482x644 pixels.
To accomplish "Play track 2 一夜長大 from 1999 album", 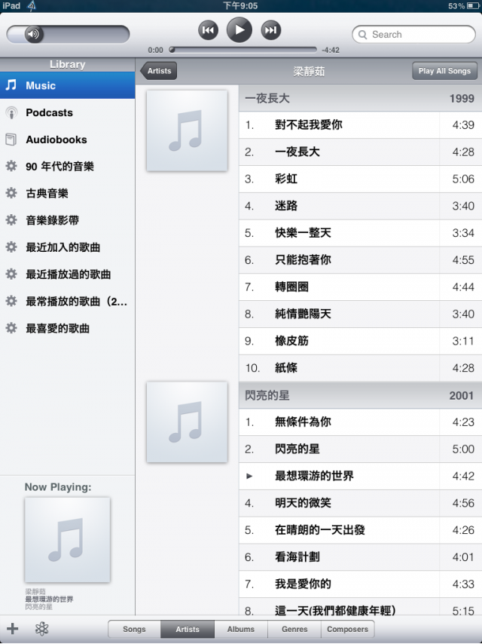I will [x=360, y=152].
